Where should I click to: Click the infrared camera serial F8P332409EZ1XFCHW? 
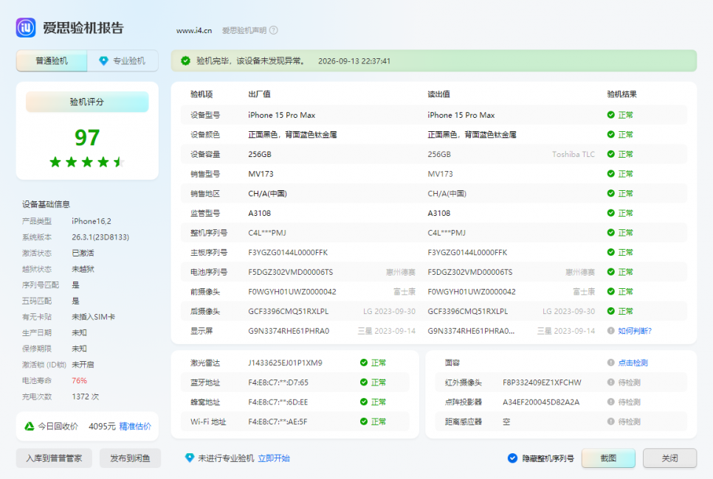click(542, 382)
